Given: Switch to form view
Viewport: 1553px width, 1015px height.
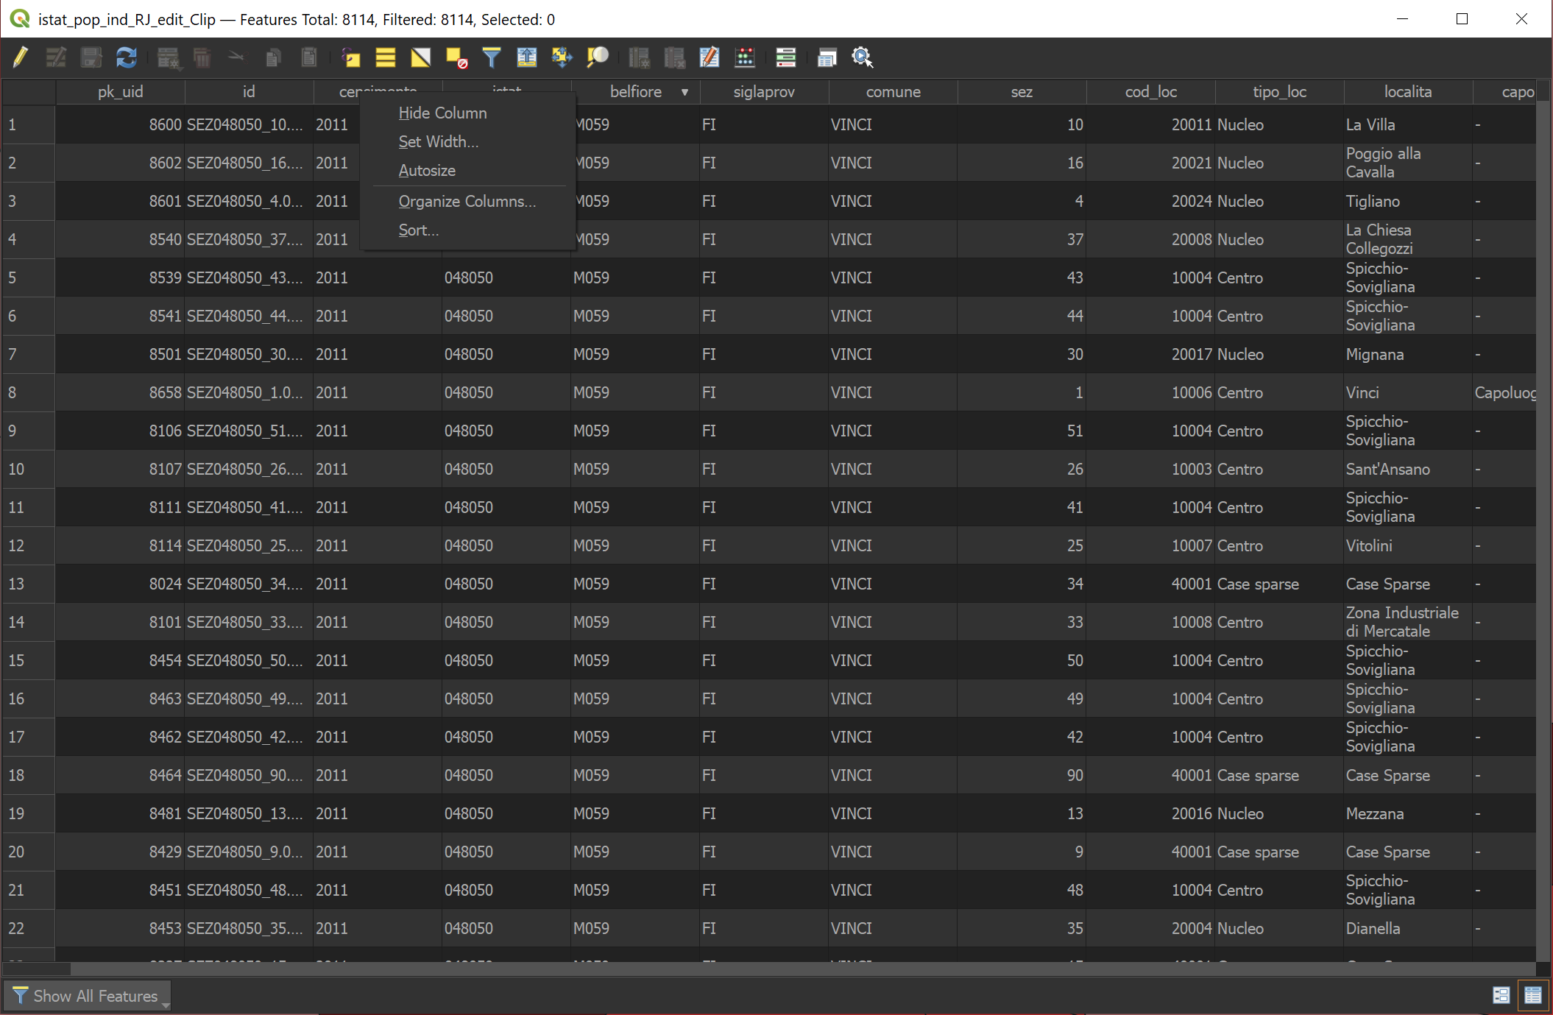Looking at the screenshot, I should pyautogui.click(x=1501, y=995).
